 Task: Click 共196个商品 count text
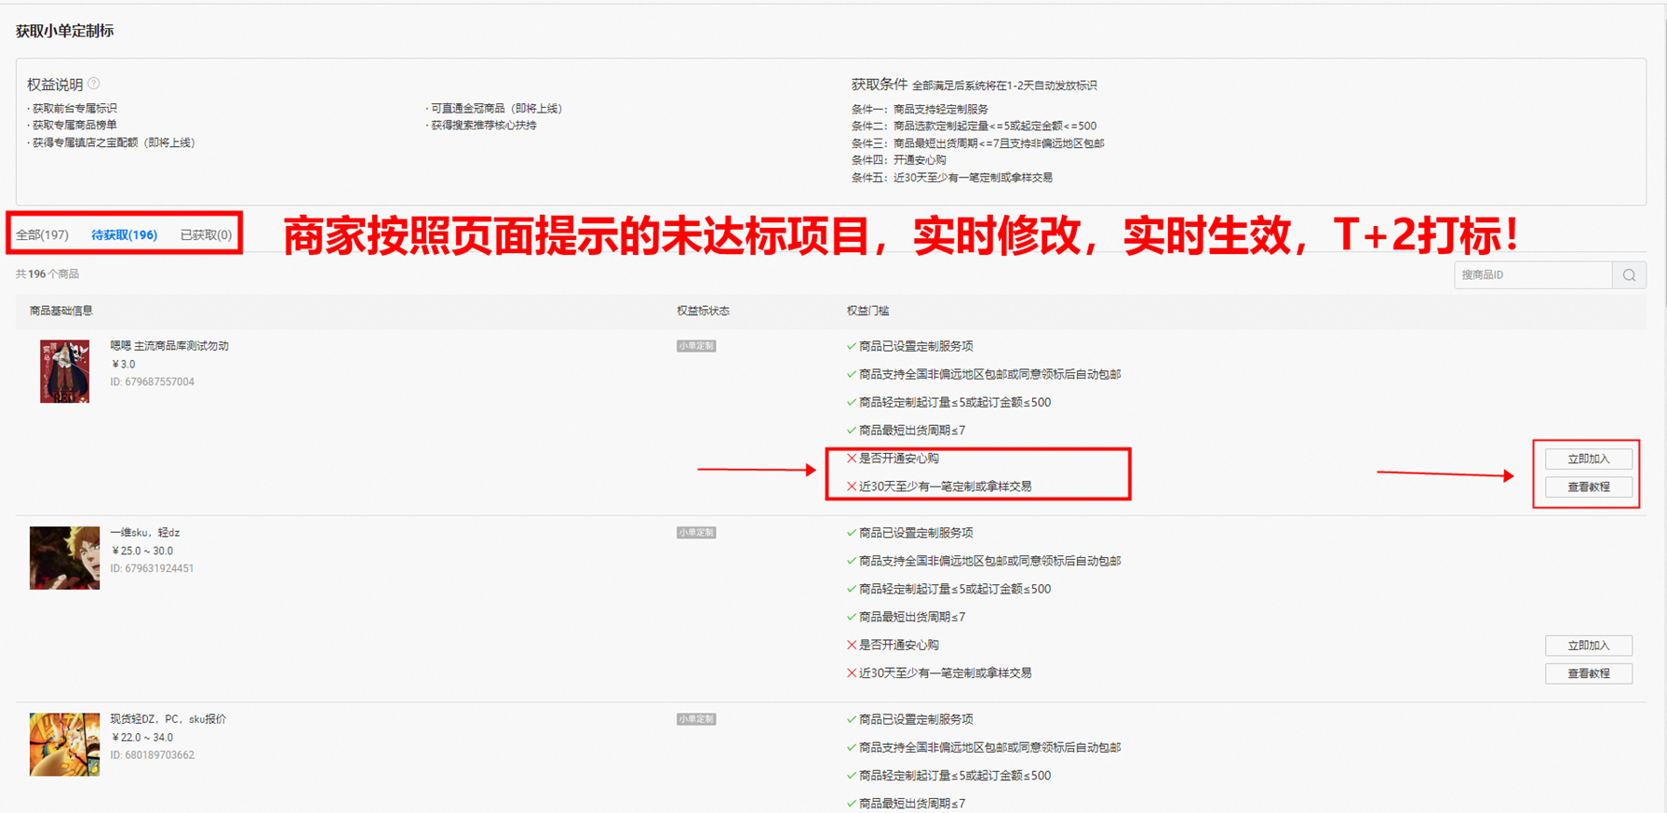point(47,274)
